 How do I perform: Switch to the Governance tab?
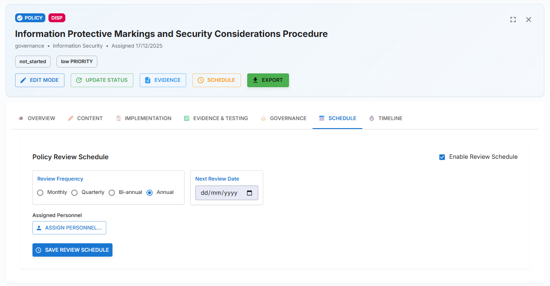tap(283, 118)
